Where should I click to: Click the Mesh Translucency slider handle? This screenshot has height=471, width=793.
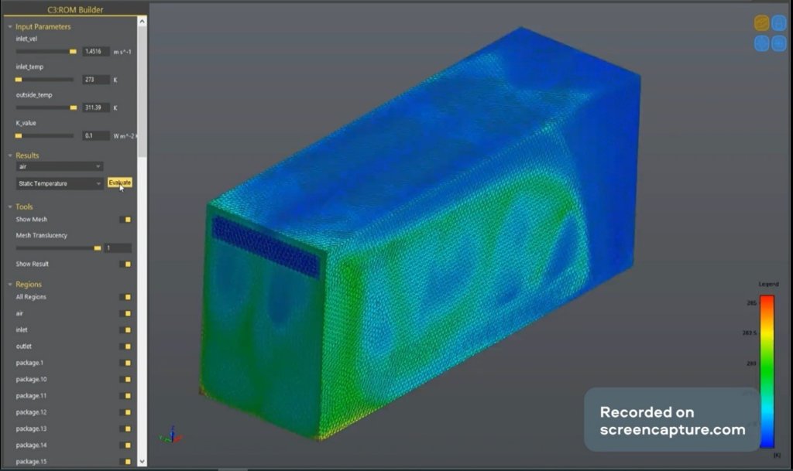97,248
